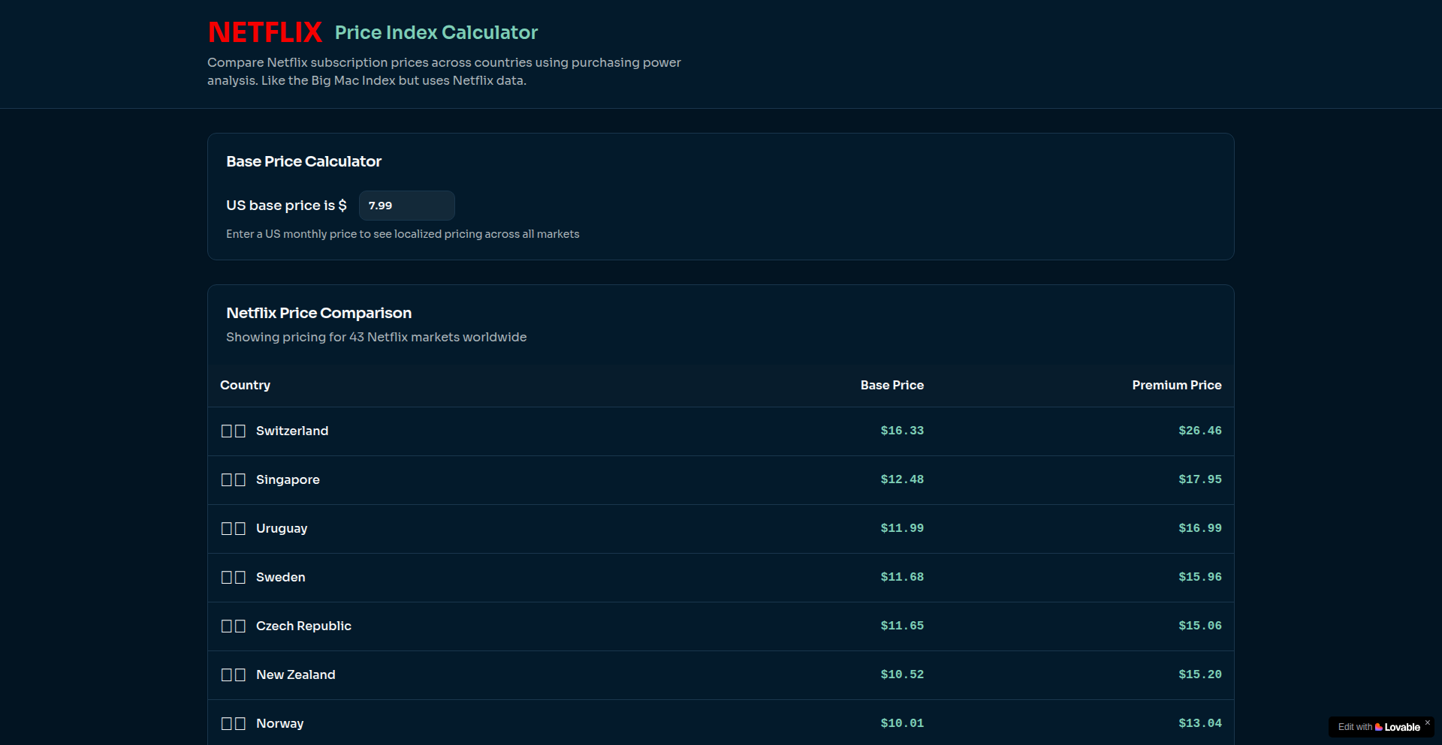Click Sweden premium price $15.96
This screenshot has width=1442, height=745.
(x=1200, y=577)
